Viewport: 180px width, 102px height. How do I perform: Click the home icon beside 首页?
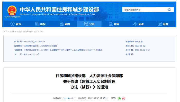[12, 24]
